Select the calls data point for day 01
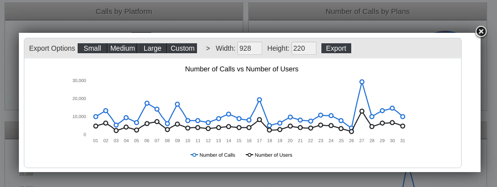The image size is (497, 187). (x=96, y=117)
